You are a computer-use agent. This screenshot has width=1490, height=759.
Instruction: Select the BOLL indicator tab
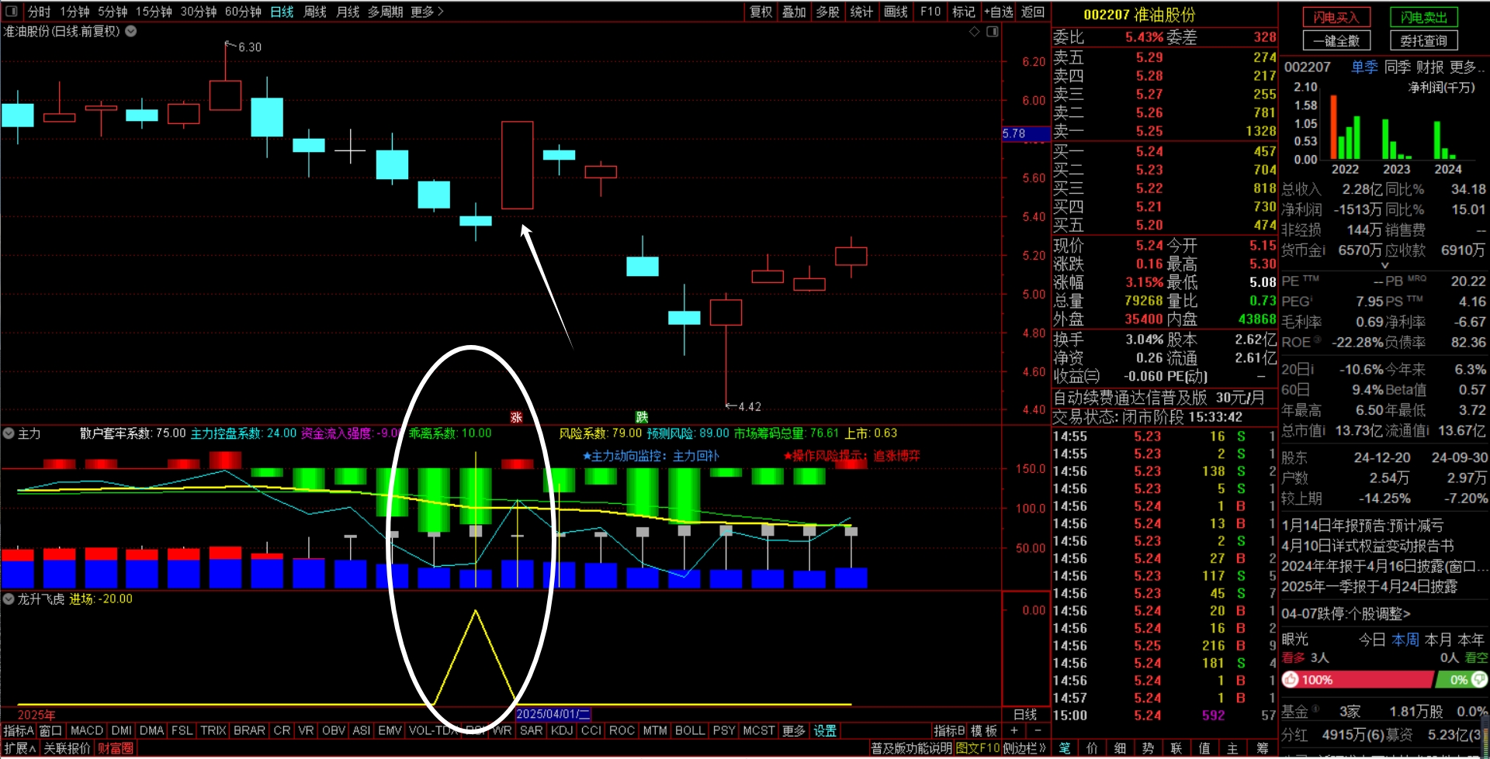coord(690,730)
